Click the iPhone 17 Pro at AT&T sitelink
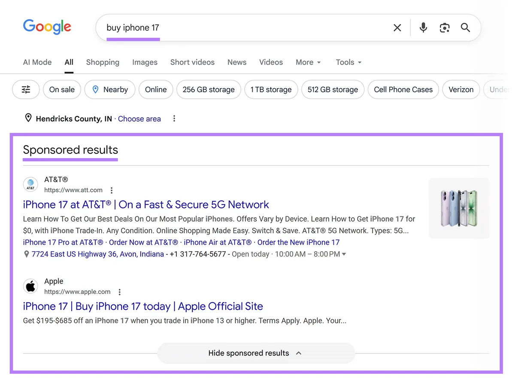The height and width of the screenshot is (378, 515). (x=63, y=242)
